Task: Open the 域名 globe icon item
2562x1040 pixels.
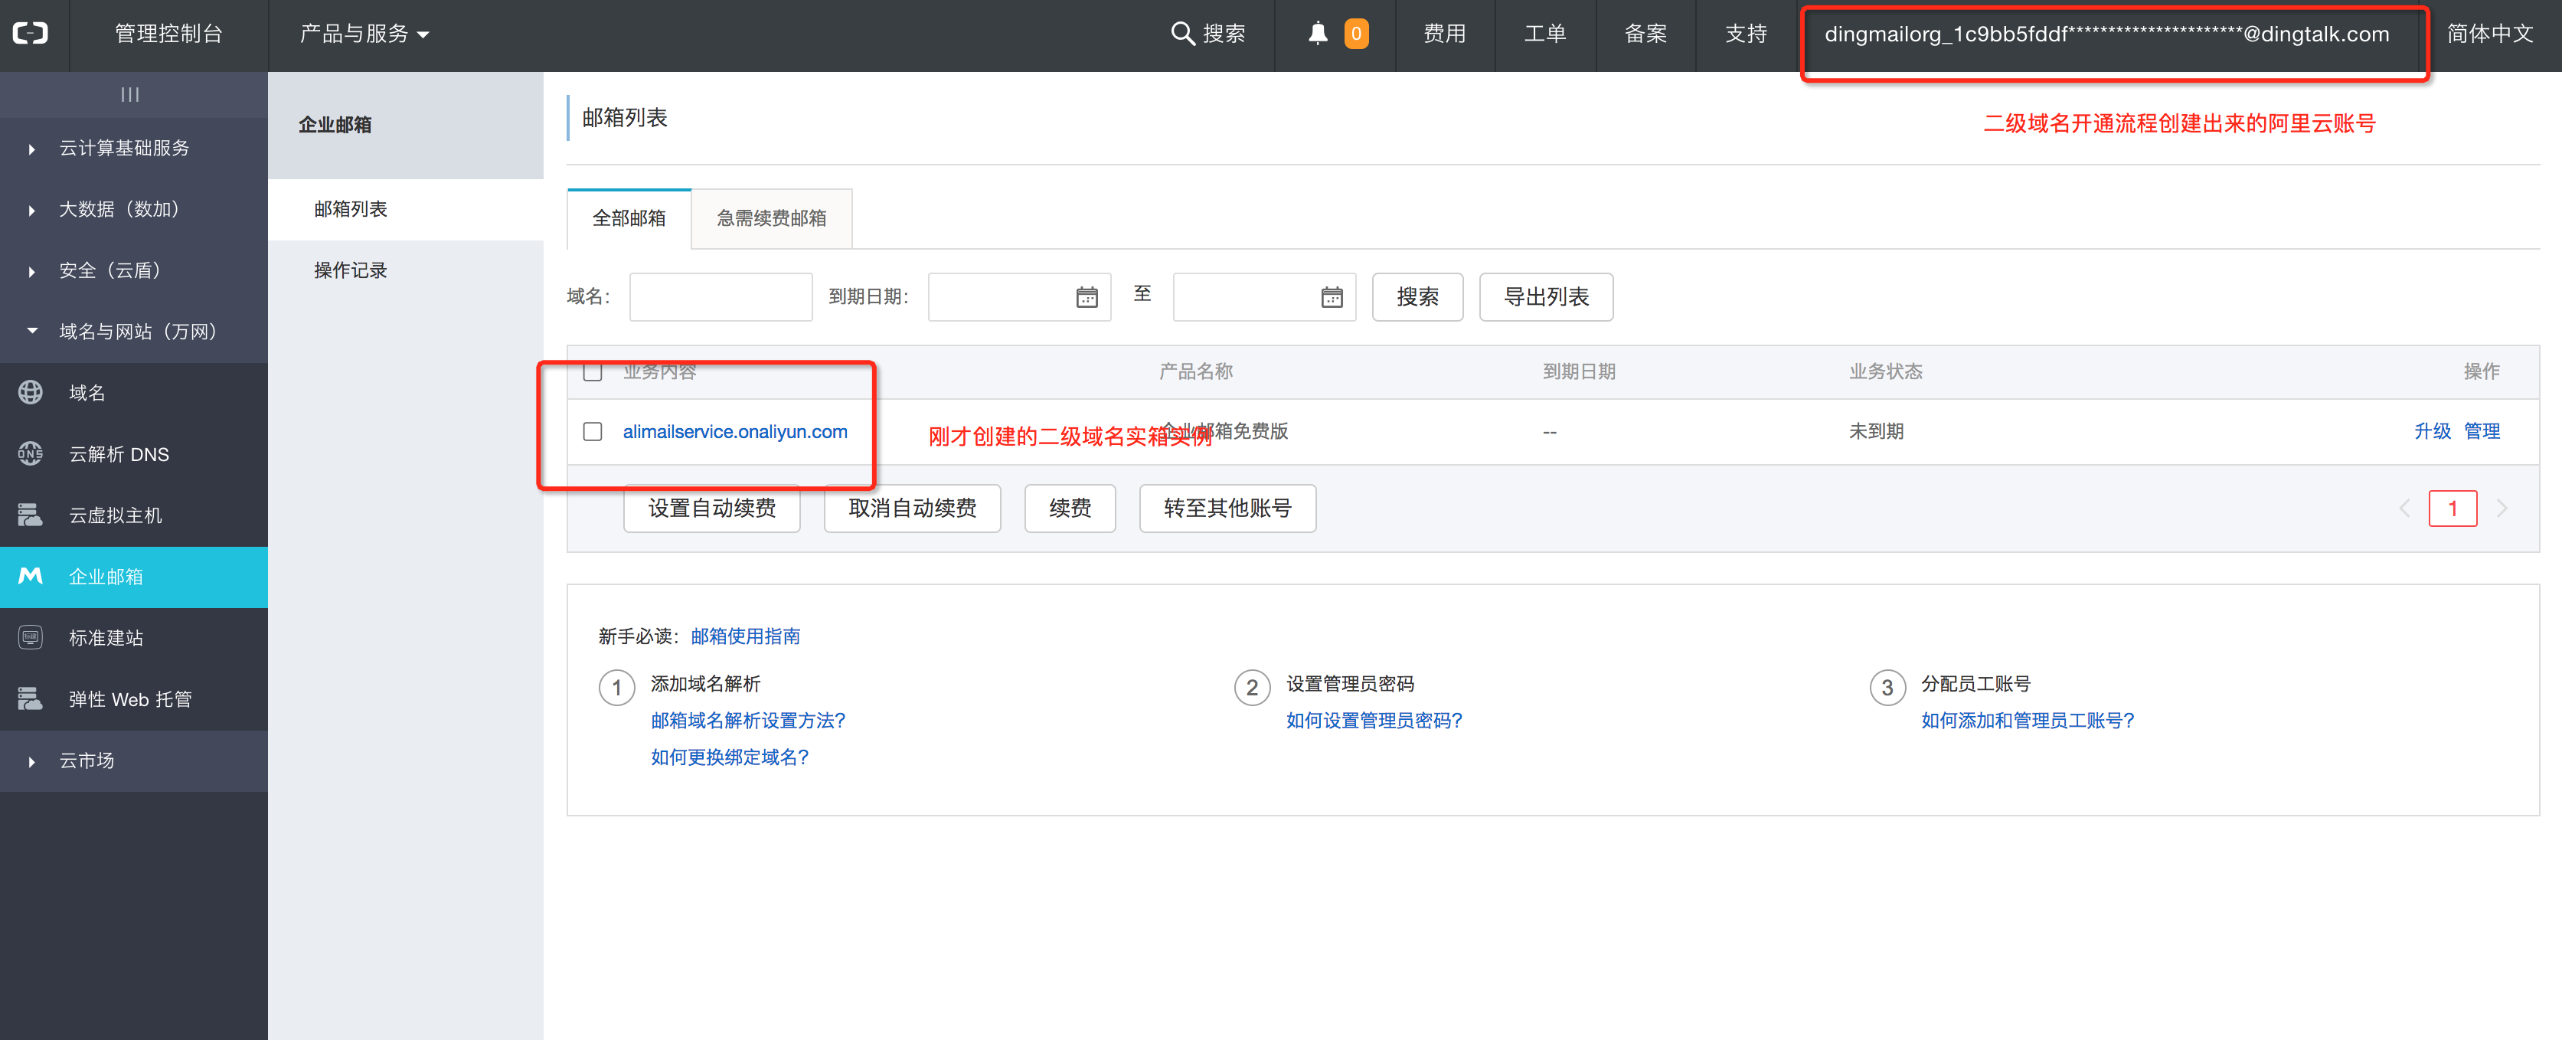Action: pyautogui.click(x=31, y=393)
